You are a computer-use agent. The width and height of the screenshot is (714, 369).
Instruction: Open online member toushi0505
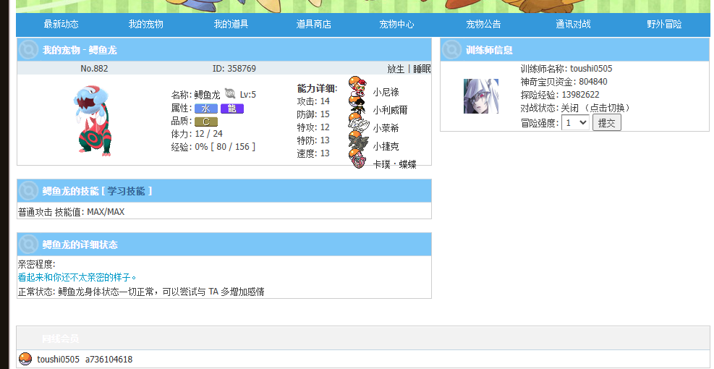tap(59, 360)
